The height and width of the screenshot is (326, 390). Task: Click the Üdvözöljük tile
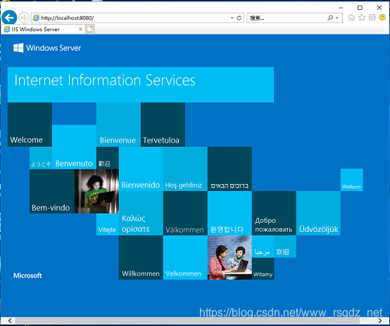coord(318,214)
